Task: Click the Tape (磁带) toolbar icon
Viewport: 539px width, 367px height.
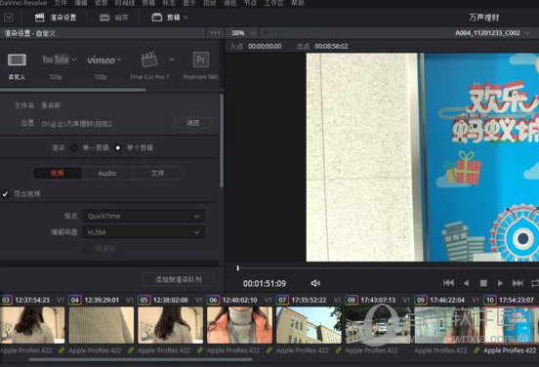Action: 104,18
